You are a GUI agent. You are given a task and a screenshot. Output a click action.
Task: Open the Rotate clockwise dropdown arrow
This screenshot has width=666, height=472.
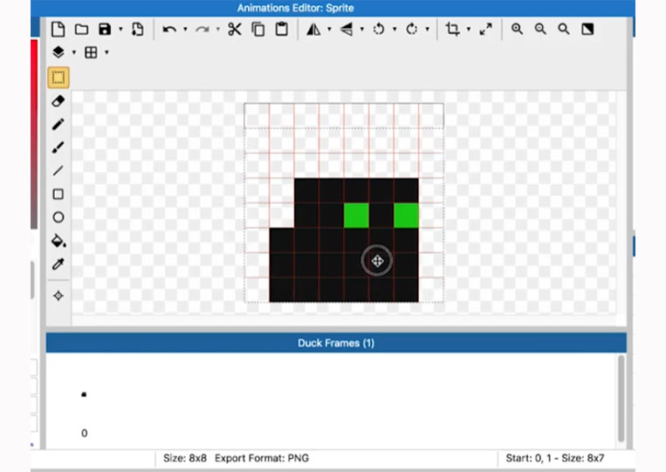coord(428,30)
